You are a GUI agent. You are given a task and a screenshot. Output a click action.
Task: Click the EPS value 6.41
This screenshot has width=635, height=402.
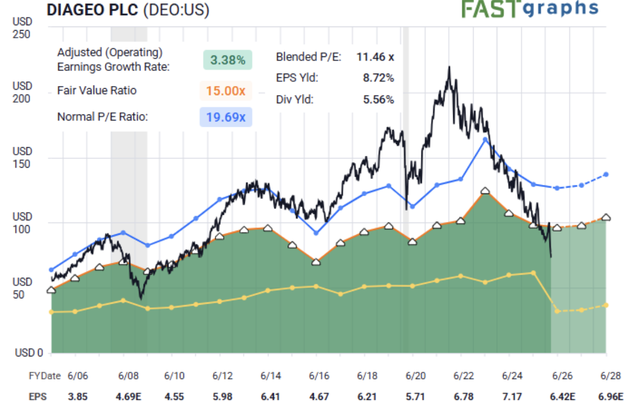(271, 396)
